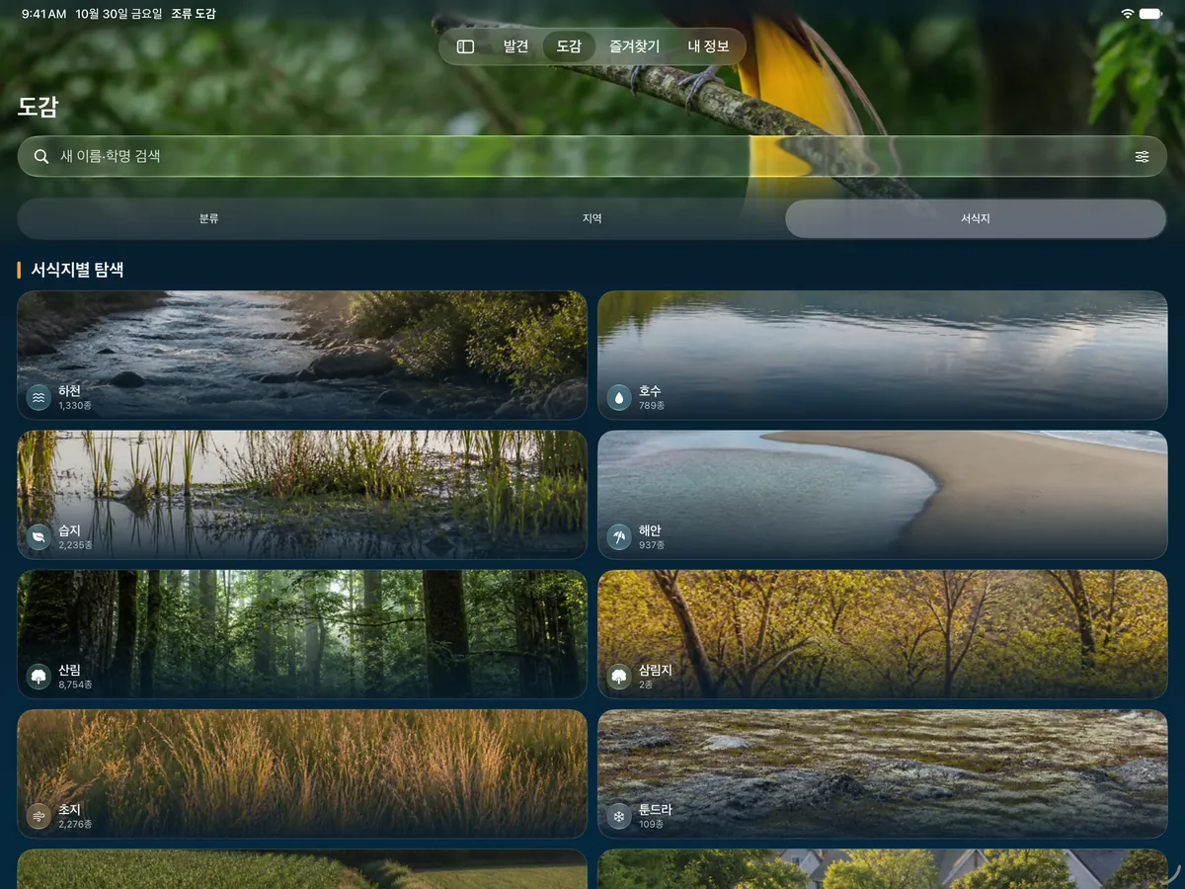
Task: Select the 하천 wave icon
Action: click(39, 397)
